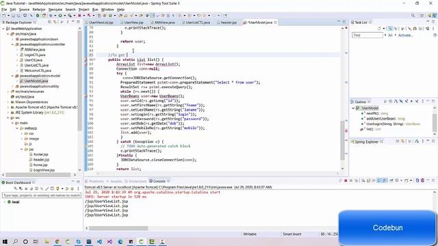Switch to the UserView.jsp editor tab
The image size is (438, 246).
tap(133, 23)
